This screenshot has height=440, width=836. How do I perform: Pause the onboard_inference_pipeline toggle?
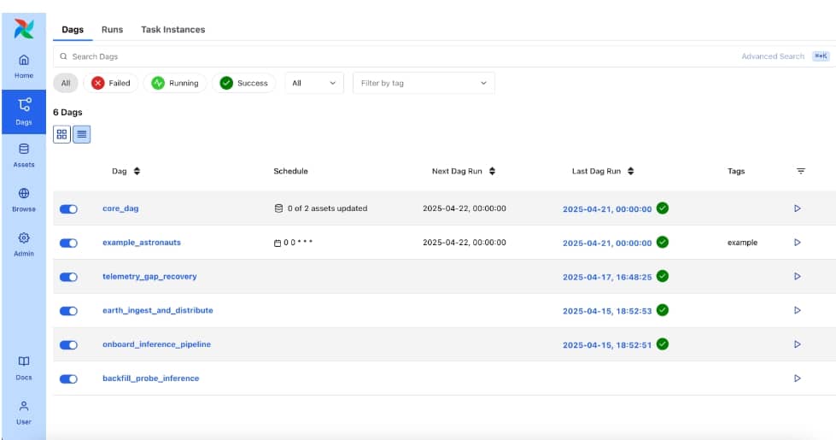[x=68, y=345]
